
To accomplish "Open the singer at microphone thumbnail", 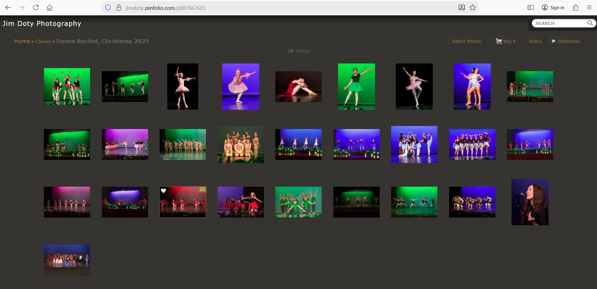I will 530,202.
